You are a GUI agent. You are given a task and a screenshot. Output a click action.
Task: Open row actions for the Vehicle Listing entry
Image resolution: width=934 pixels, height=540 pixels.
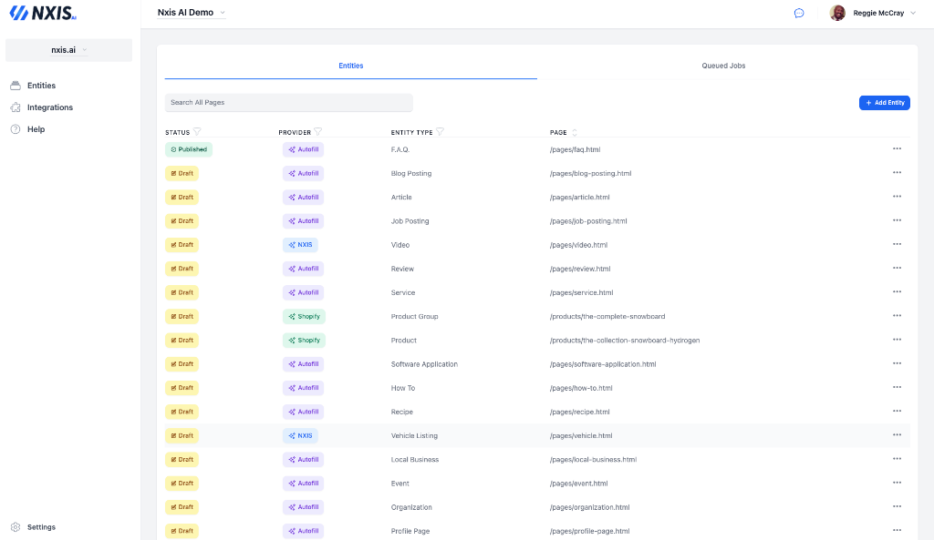(897, 435)
